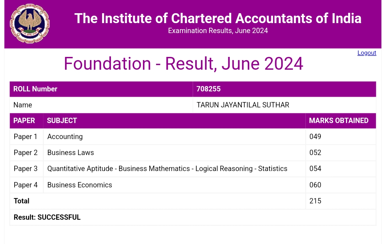This screenshot has height=244, width=384.
Task: Click the Logout link
Action: point(367,53)
